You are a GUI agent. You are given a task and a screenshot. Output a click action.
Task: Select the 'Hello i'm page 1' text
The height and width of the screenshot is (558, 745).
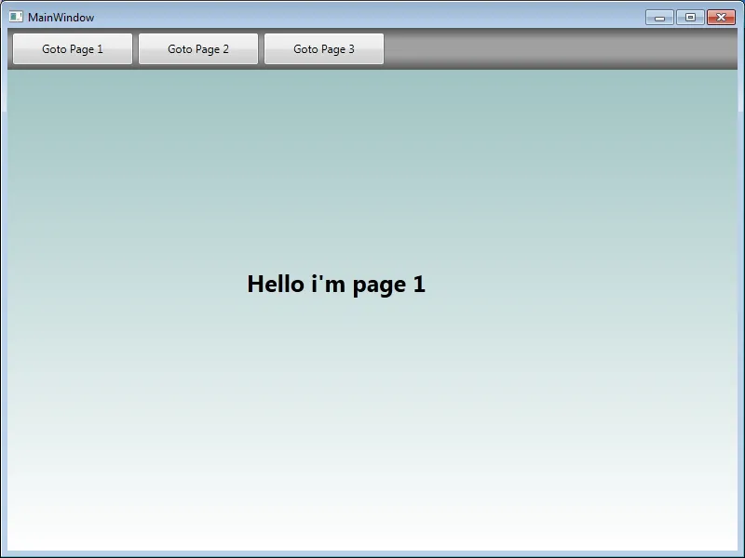[336, 285]
